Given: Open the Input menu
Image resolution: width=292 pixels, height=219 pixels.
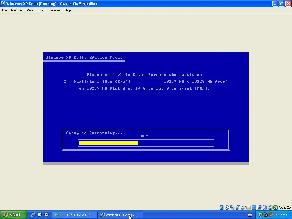Looking at the screenshot, I should [x=41, y=10].
